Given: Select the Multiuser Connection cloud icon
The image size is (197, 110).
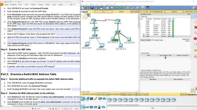Looking at the screenshot, I should click(x=104, y=99).
